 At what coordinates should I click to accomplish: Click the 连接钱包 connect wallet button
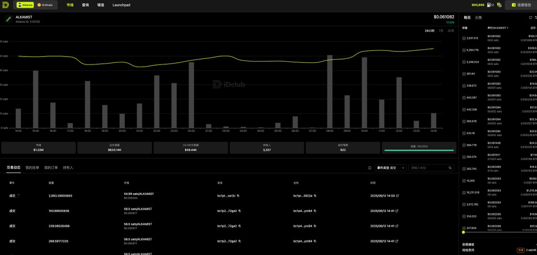[x=520, y=5]
